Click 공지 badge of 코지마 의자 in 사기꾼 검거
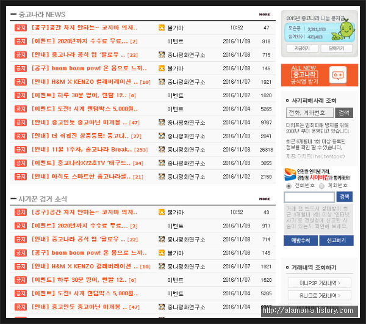This screenshot has width=366, height=324. [21, 212]
